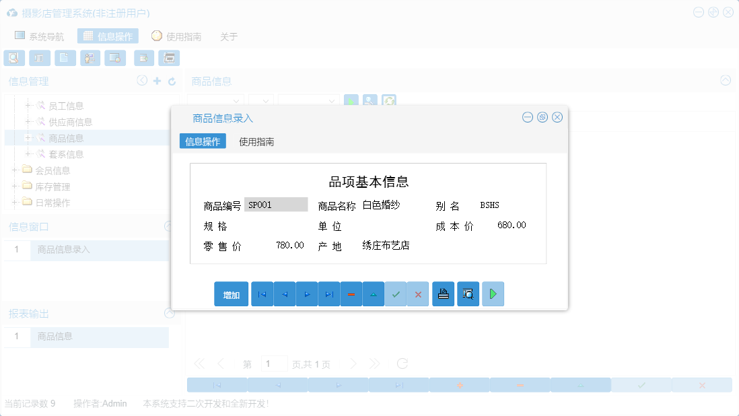Image resolution: width=739 pixels, height=416 pixels.
Task: Click the delete record (red minus) icon
Action: click(x=351, y=294)
